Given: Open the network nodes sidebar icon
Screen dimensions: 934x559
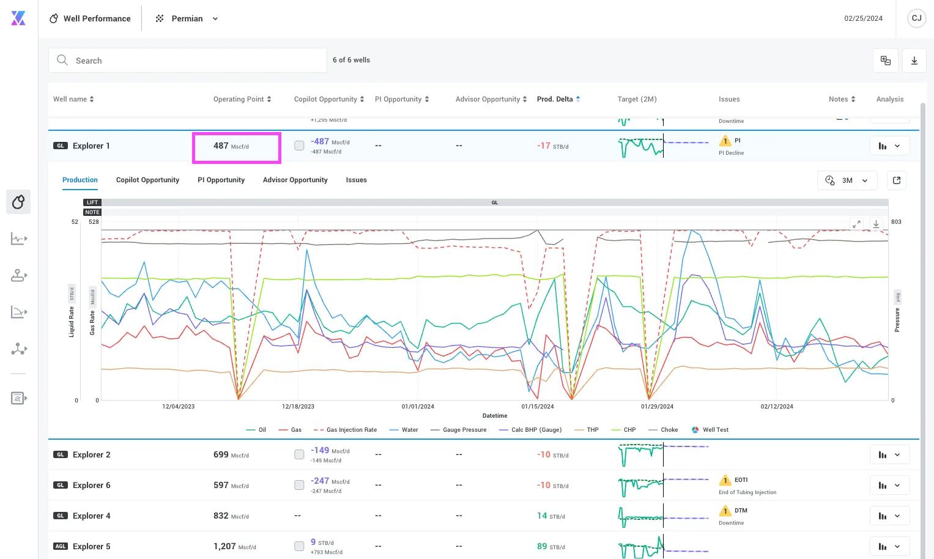Looking at the screenshot, I should tap(18, 349).
